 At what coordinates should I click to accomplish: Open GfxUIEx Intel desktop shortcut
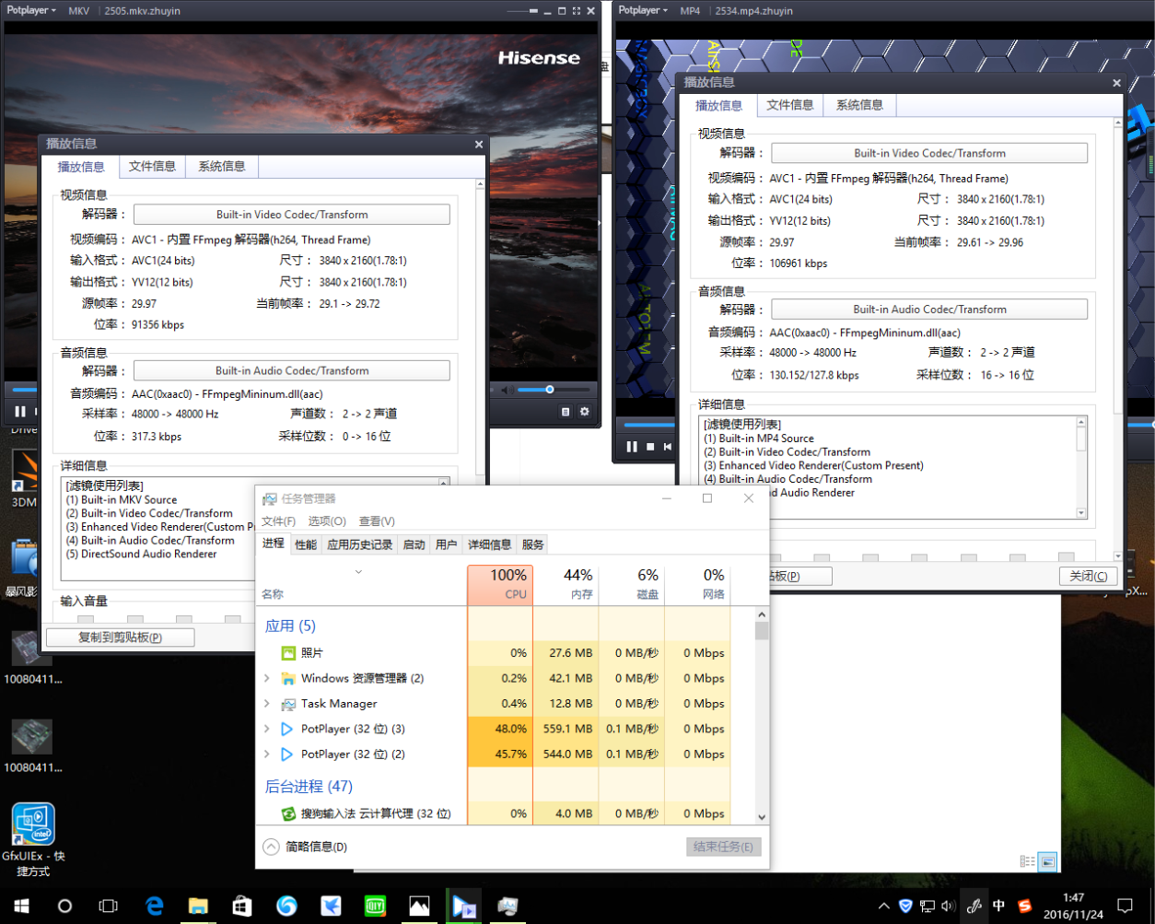(x=33, y=838)
